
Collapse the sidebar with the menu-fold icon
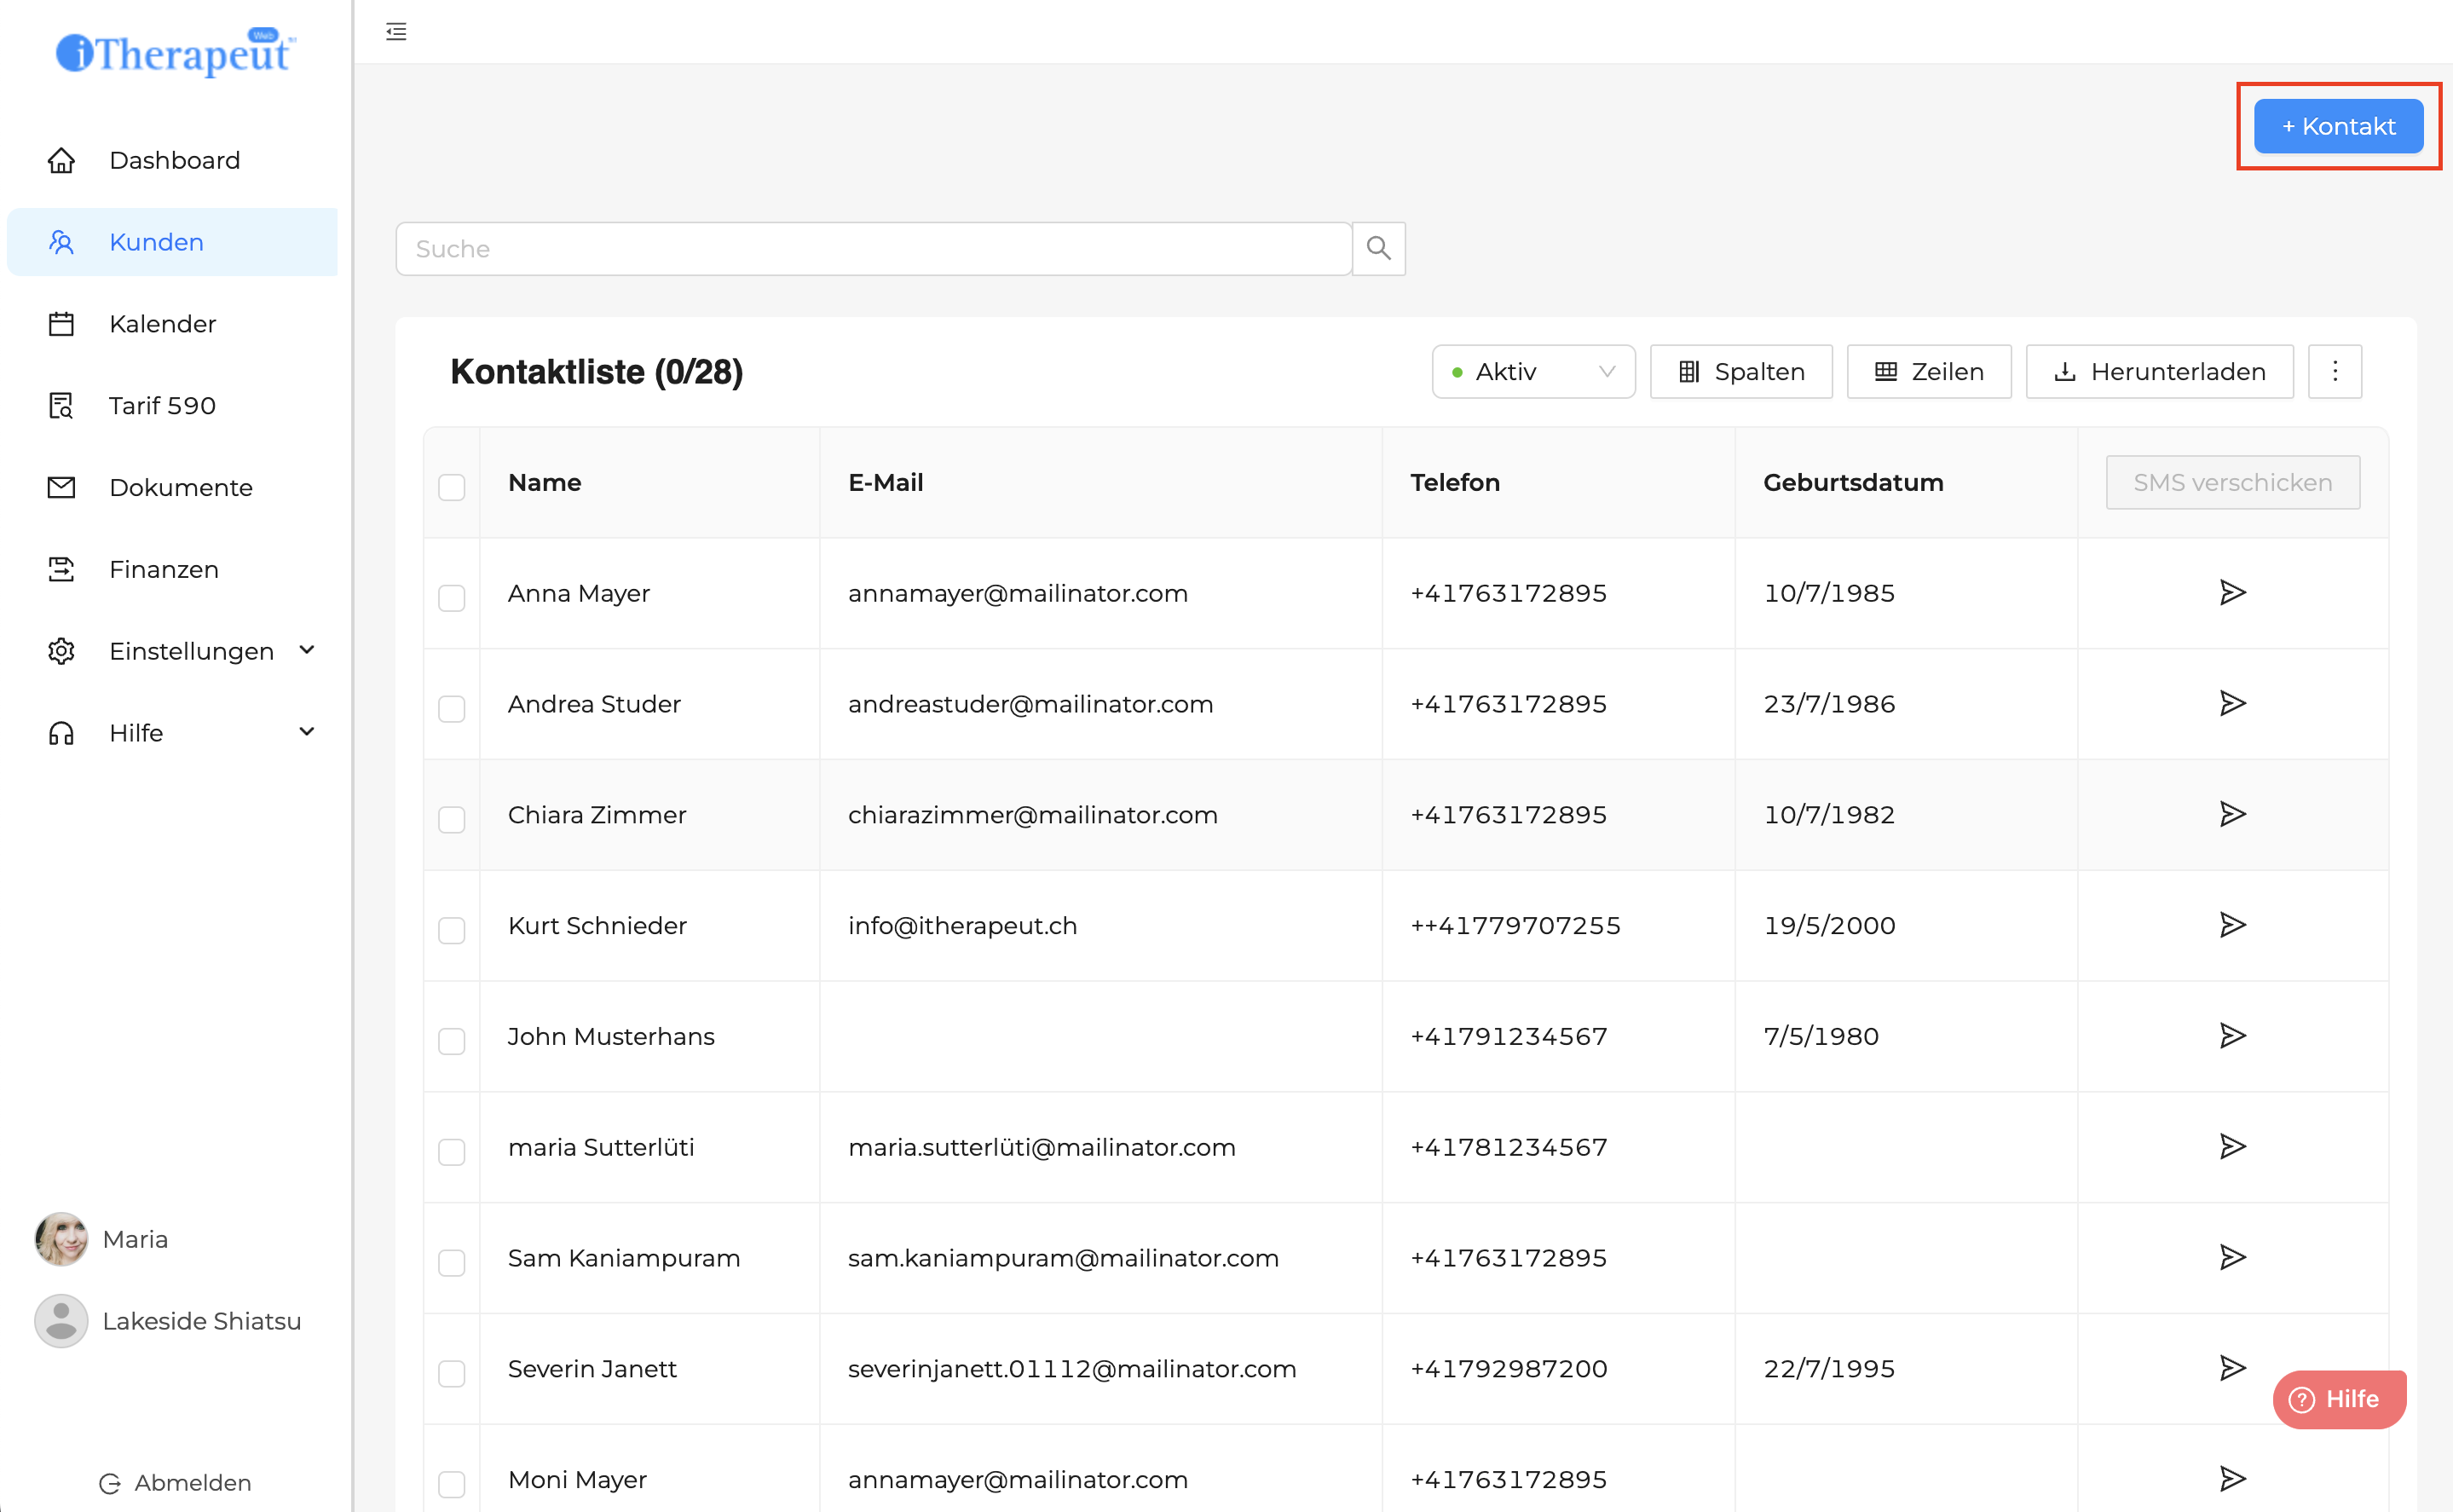396,32
